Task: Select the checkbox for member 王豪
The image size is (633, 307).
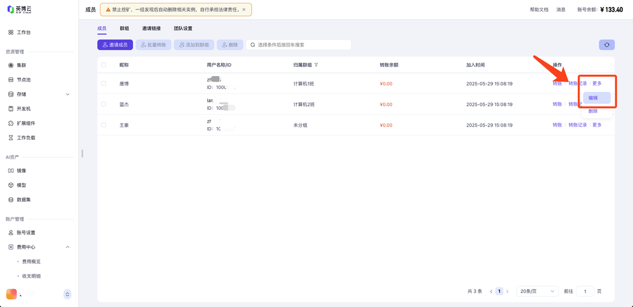Action: [104, 125]
